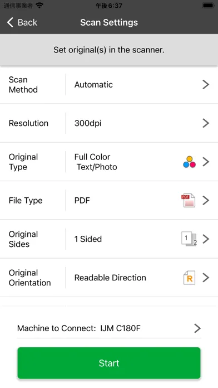
Task: Tap the Back arrow icon
Action: 10,22
